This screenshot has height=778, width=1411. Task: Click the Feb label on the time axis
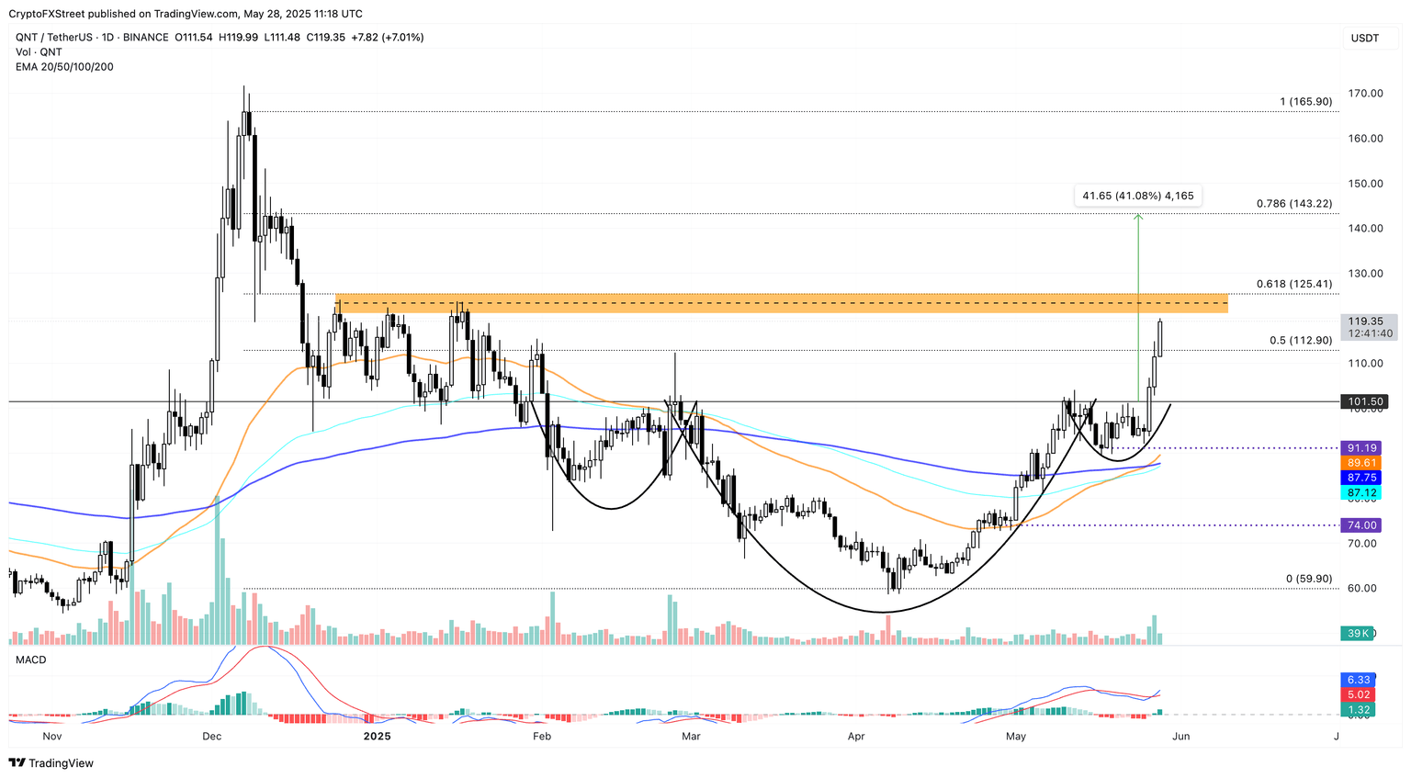542,736
